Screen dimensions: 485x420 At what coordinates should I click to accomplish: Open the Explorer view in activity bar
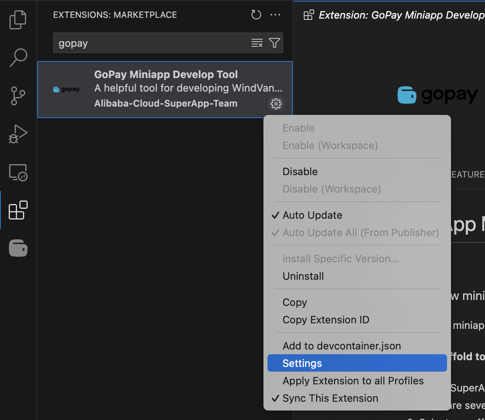(x=18, y=20)
